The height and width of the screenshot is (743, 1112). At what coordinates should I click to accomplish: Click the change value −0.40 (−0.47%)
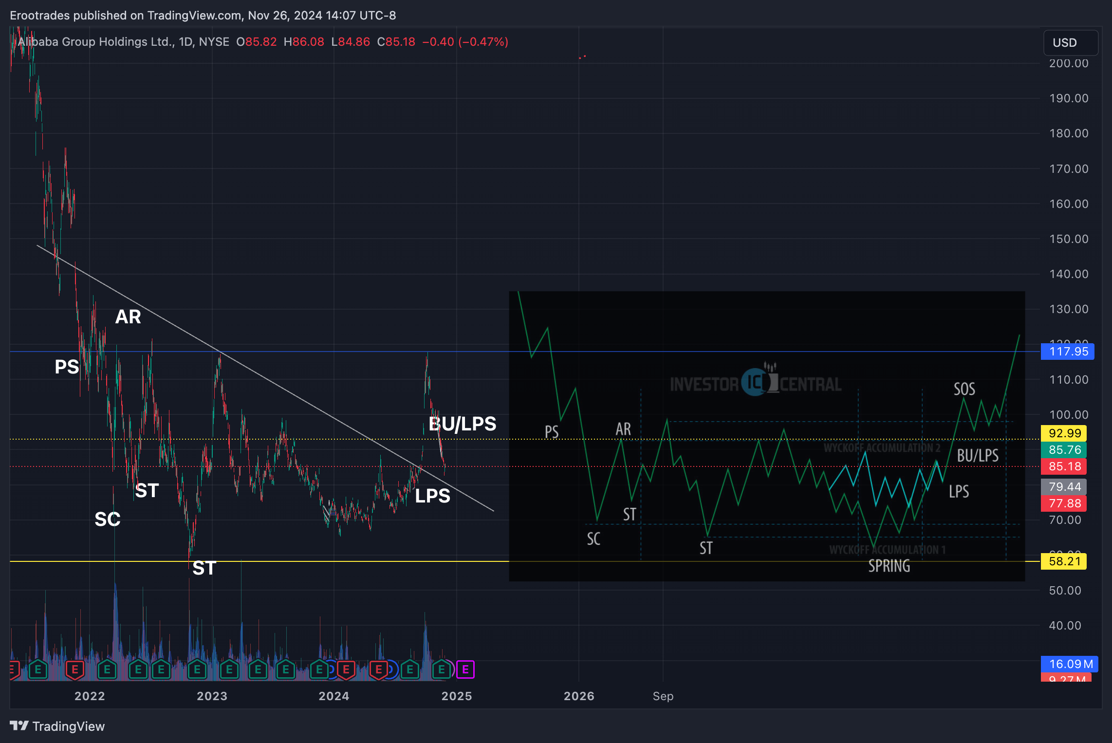click(465, 42)
